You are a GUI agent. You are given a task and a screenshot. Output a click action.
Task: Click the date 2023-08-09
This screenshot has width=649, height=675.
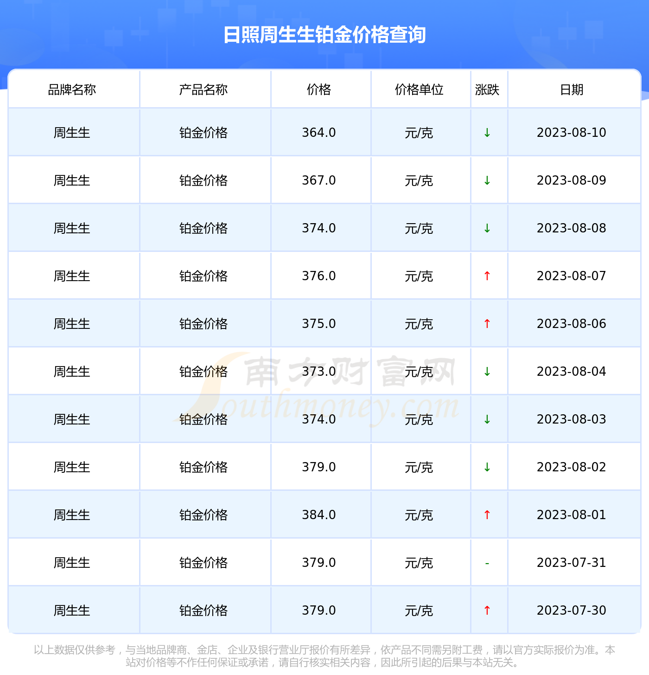[572, 180]
